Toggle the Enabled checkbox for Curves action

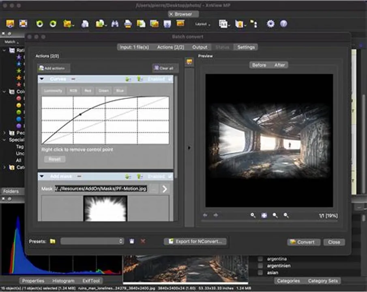coord(170,79)
